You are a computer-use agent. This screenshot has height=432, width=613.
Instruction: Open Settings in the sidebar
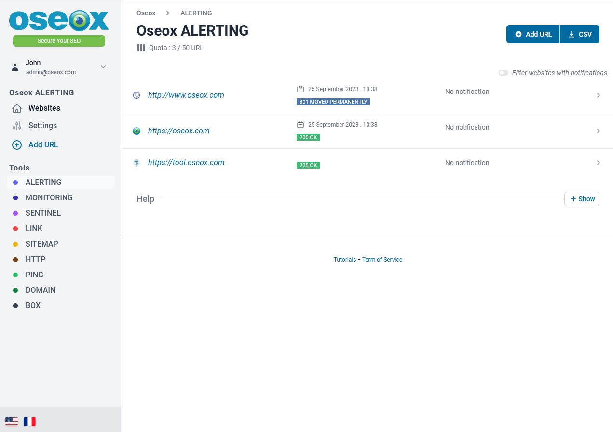pos(42,125)
